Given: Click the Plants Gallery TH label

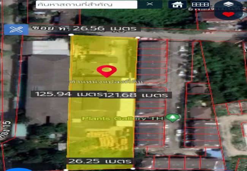Looking at the screenshot, I should coord(125,119).
